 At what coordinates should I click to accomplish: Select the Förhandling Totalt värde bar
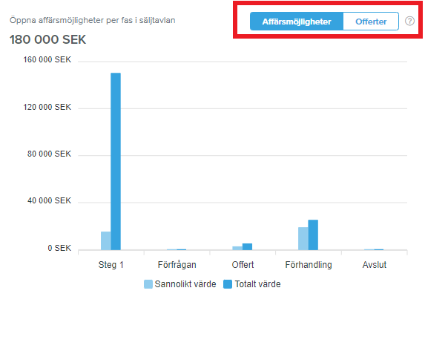[313, 235]
